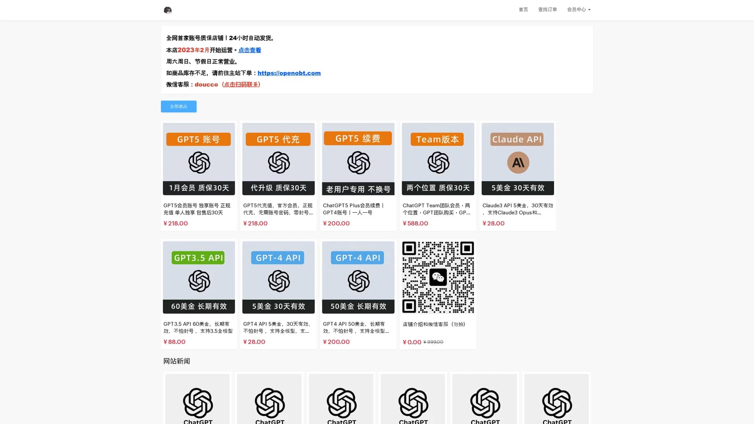Click title 'GPT4 API 50美金，长期有效'
Screen dimensions: 754x424
[x=356, y=327]
